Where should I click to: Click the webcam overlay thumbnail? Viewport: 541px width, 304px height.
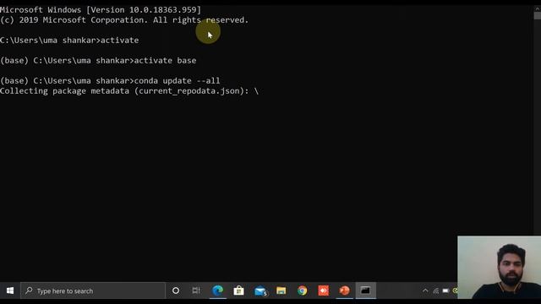pos(500,268)
